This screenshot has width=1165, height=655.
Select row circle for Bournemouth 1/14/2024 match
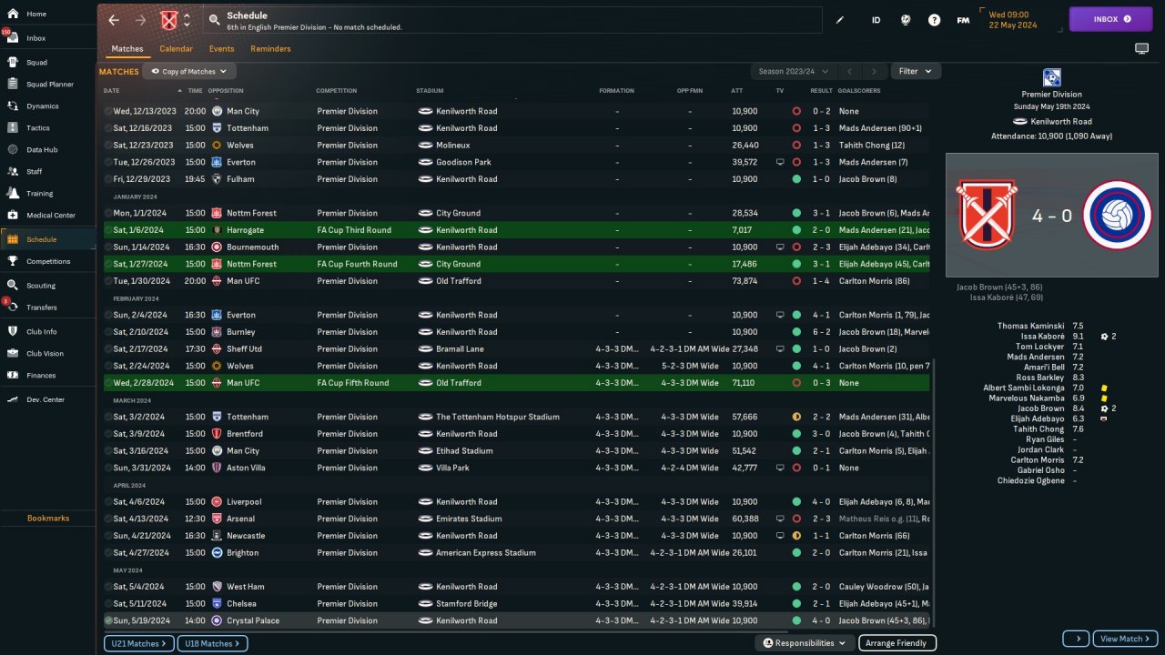108,247
